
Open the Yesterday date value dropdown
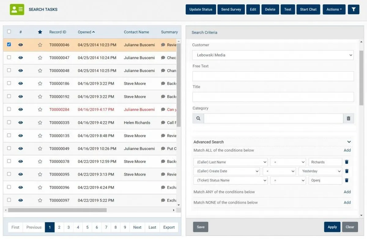[x=320, y=171]
